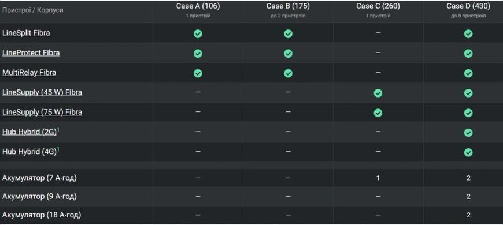Click LineSupply (75 W) checkmark under Case D
Image resolution: width=503 pixels, height=225 pixels.
(x=468, y=113)
